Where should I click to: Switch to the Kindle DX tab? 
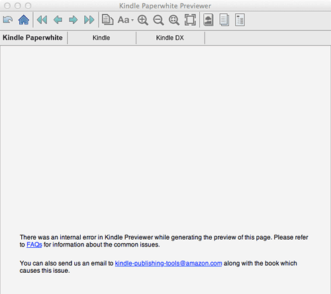tap(170, 38)
